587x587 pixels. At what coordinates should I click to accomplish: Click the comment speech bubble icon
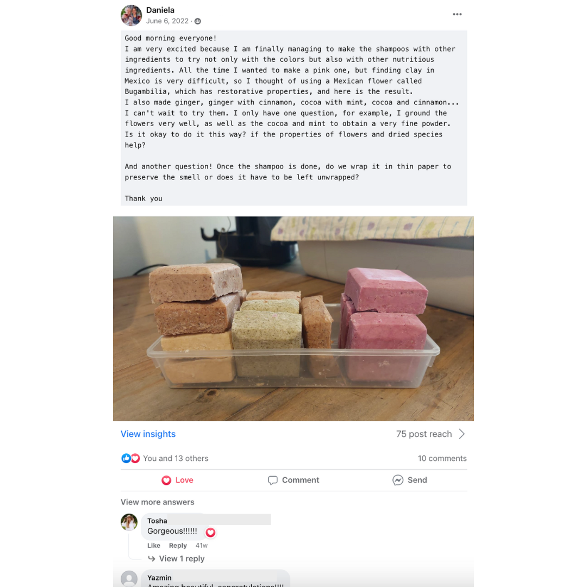pyautogui.click(x=272, y=480)
